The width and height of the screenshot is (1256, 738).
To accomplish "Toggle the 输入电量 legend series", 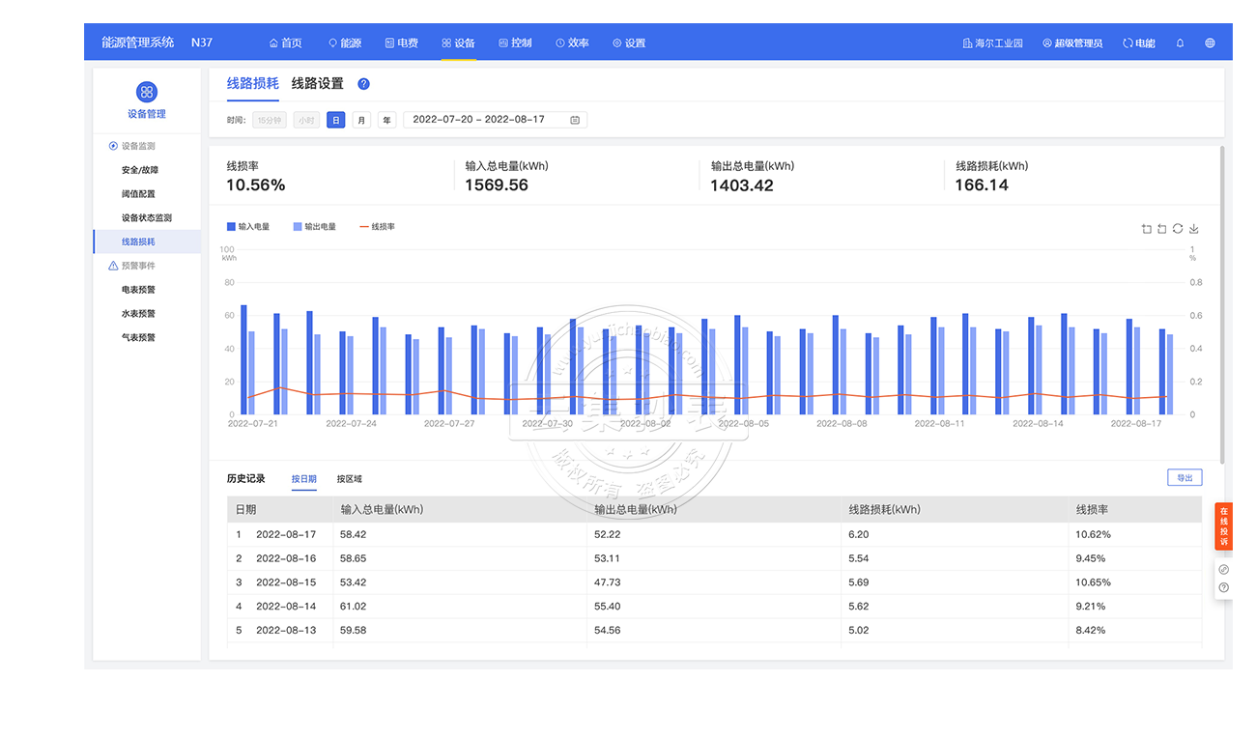I will (x=248, y=227).
